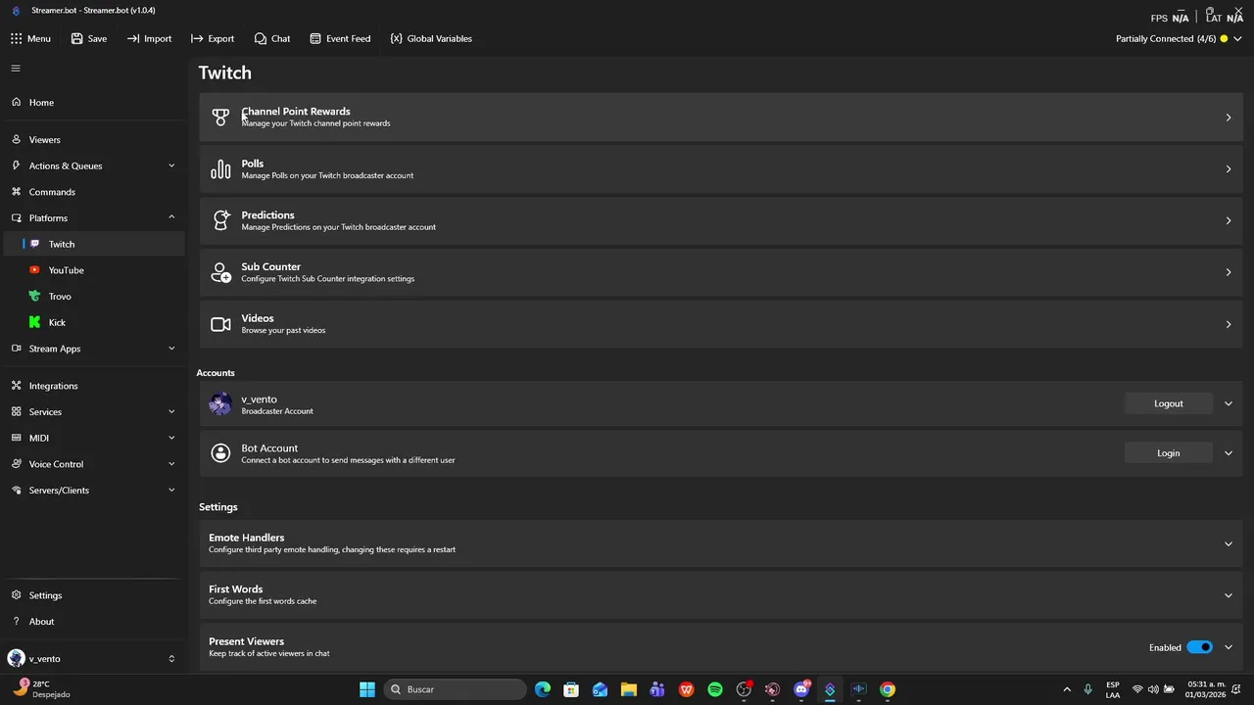Click the taskbar Buscar search field
Image resolution: width=1254 pixels, height=705 pixels.
(x=454, y=689)
